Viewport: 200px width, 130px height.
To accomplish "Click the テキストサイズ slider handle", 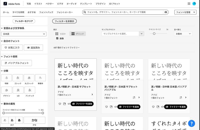I will (154, 34).
